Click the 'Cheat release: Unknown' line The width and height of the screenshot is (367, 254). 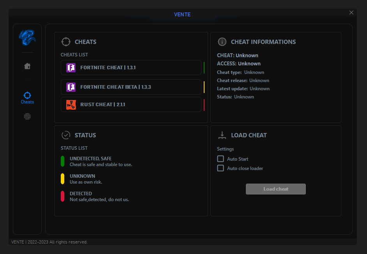tap(243, 81)
